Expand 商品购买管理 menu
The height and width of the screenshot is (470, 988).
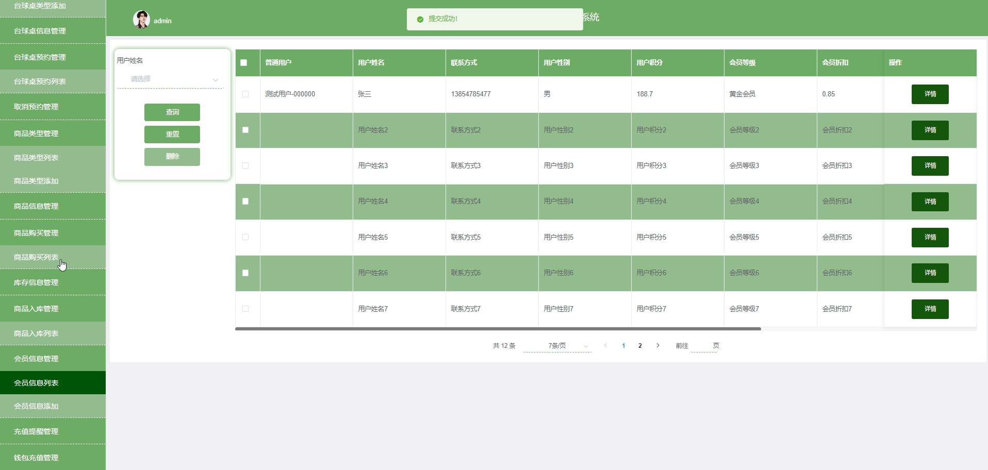(53, 233)
